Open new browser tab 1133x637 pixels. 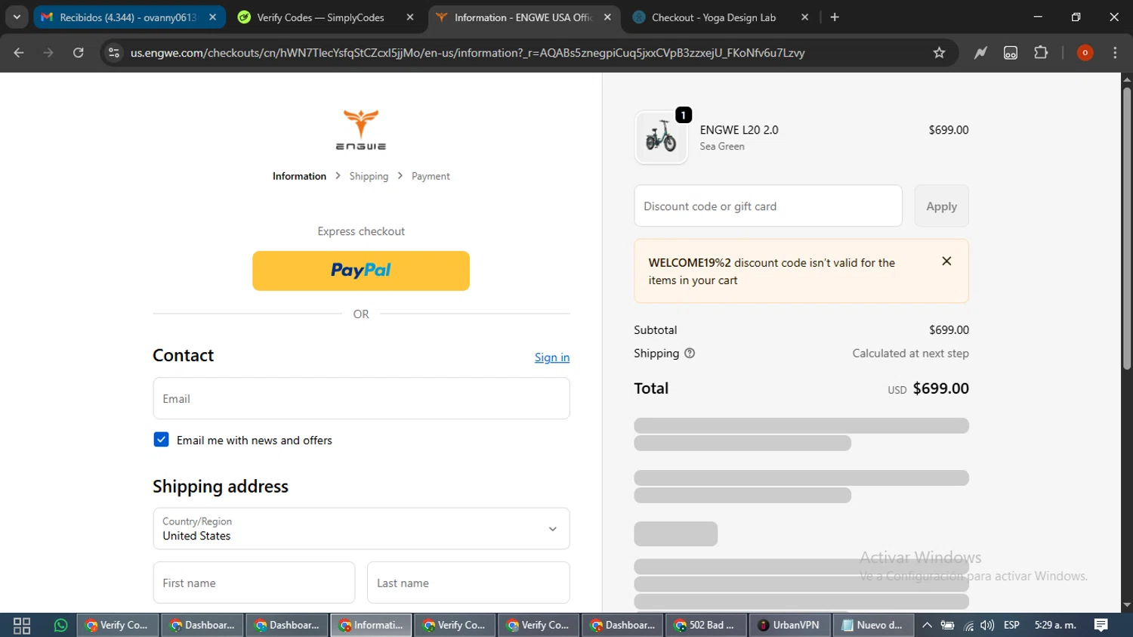[835, 17]
